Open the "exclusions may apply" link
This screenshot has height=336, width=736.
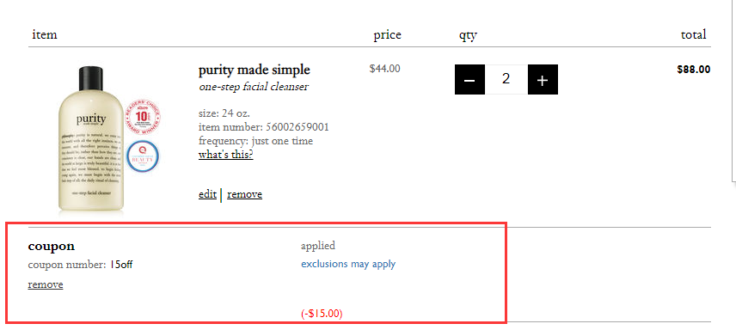[348, 264]
